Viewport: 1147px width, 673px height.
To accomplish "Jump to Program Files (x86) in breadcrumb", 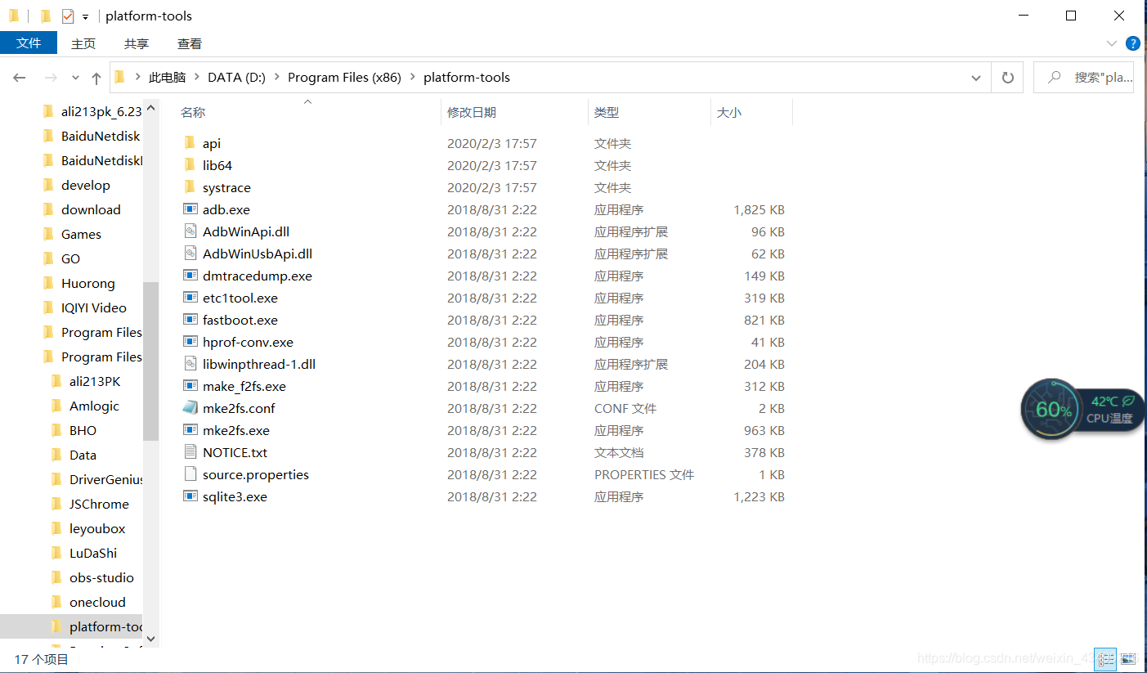I will 344,78.
